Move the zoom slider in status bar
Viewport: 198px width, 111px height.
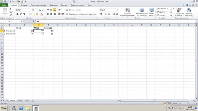(188, 103)
